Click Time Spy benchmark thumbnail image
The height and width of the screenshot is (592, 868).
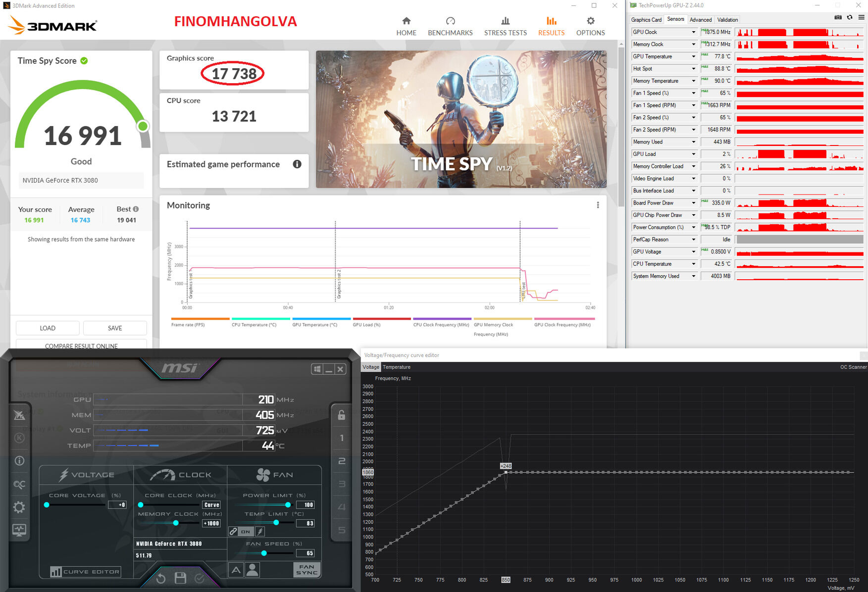[461, 119]
